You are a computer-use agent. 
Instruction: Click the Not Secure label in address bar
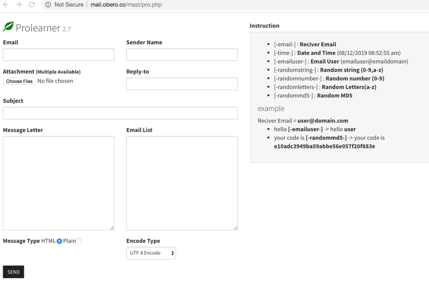(69, 4)
